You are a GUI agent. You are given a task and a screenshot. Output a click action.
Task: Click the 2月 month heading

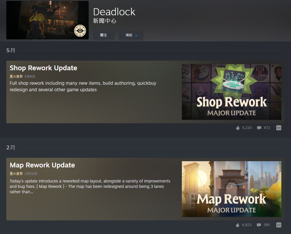point(11,147)
